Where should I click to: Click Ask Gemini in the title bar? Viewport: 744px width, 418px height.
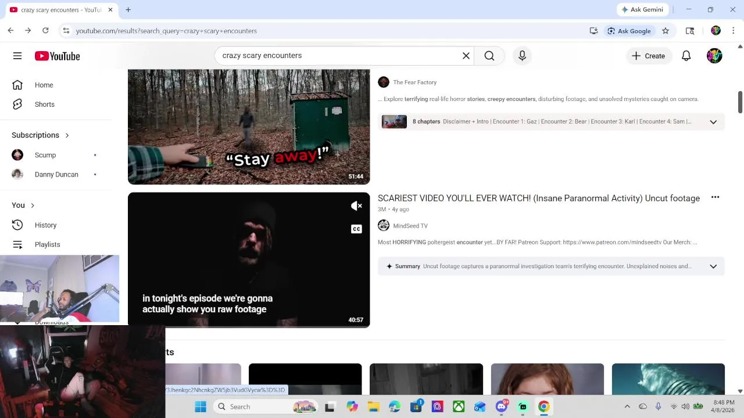point(642,10)
